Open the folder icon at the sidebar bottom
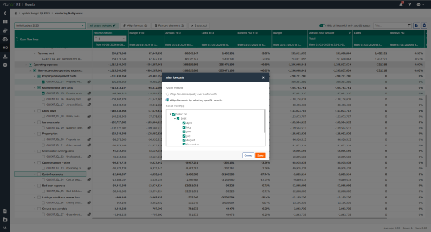Image resolution: width=431 pixels, height=232 pixels. 5,219
